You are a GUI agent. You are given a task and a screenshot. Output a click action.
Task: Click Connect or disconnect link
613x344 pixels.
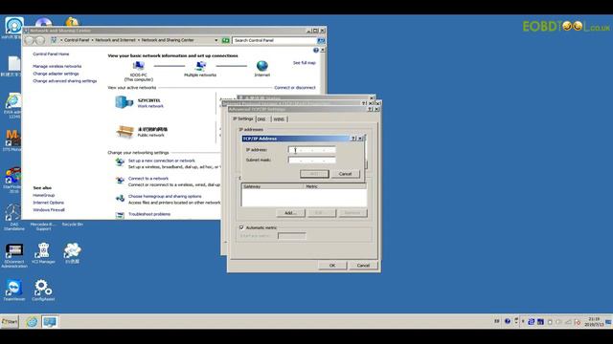click(x=295, y=88)
